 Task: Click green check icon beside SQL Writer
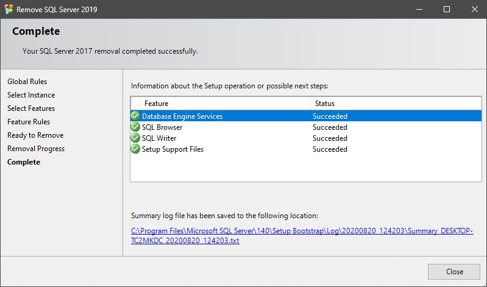135,138
